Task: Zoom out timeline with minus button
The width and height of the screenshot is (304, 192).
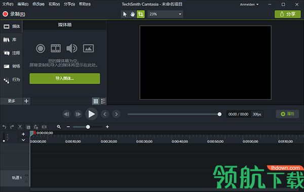Action: pyautogui.click(x=68, y=127)
